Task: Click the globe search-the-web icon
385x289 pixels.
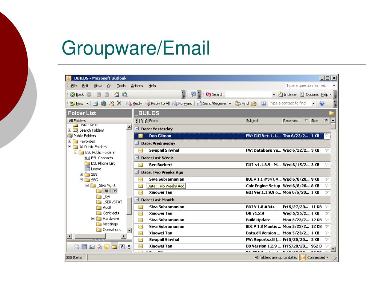Action: coord(125,94)
